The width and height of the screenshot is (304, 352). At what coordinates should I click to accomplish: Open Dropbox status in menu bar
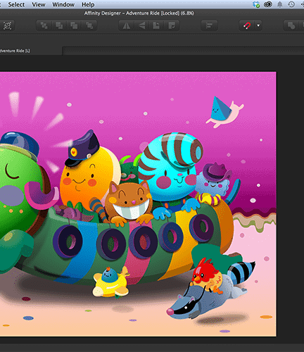pyautogui.click(x=256, y=4)
